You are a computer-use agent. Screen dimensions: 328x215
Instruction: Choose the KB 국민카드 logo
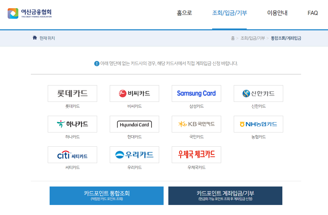coord(196,124)
